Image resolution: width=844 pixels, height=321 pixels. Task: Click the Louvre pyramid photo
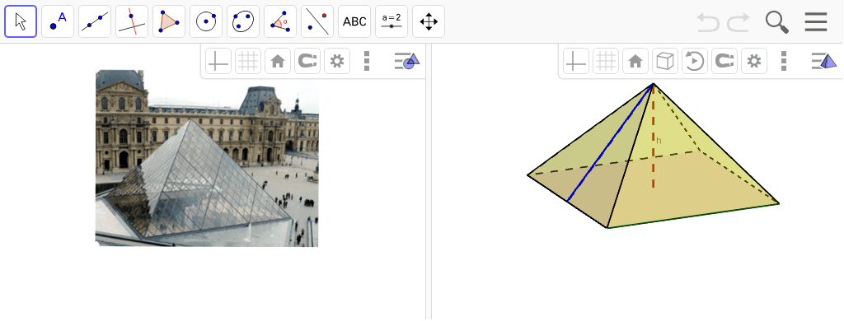click(x=207, y=158)
